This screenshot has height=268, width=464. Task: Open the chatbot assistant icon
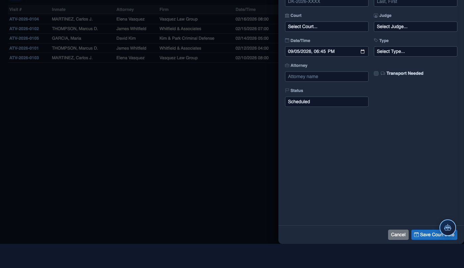click(448, 228)
